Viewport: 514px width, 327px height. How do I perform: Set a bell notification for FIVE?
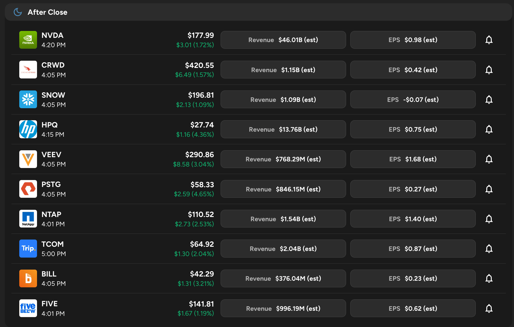click(489, 308)
